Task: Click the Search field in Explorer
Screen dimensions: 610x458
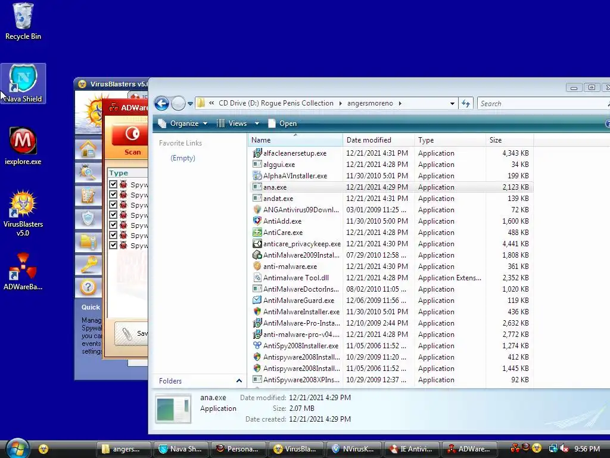Action: point(543,104)
